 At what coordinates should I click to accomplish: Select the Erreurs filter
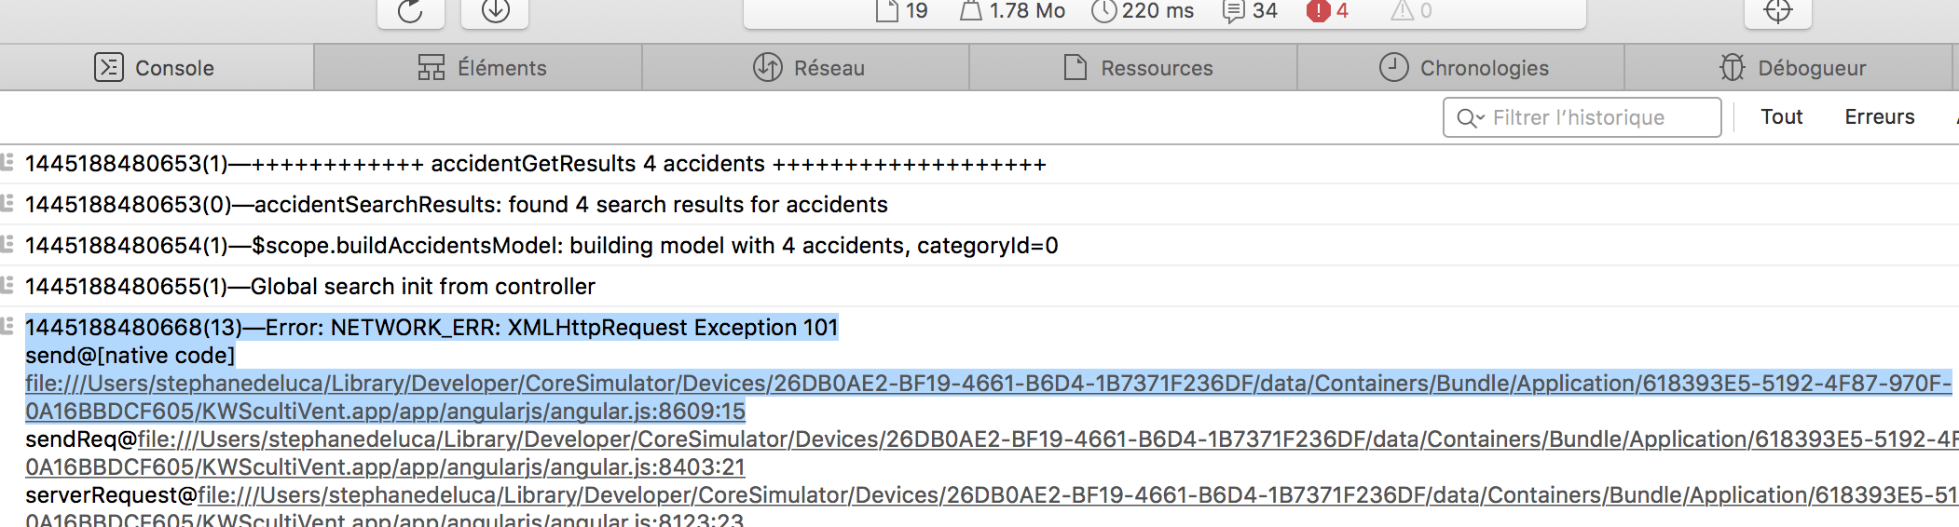[1879, 117]
